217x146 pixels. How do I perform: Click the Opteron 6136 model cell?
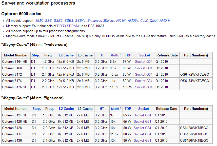[16, 140]
